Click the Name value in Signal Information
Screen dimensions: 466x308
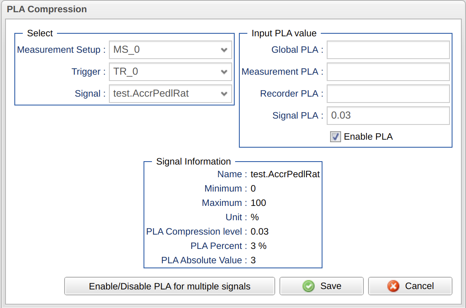tap(285, 174)
